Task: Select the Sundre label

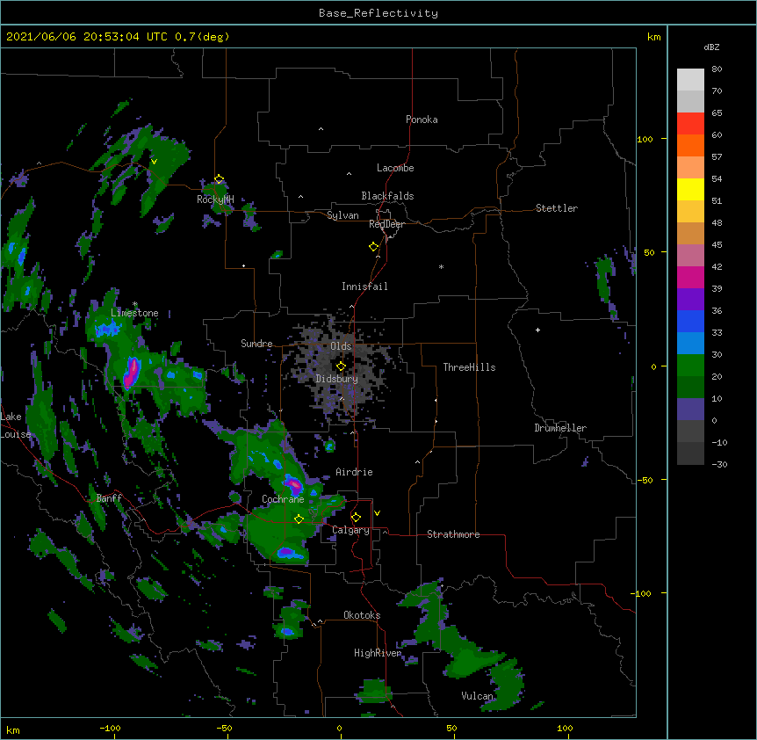Action: [x=256, y=344]
